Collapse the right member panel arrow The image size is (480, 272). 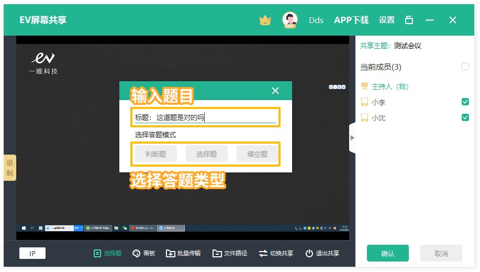pyautogui.click(x=352, y=138)
